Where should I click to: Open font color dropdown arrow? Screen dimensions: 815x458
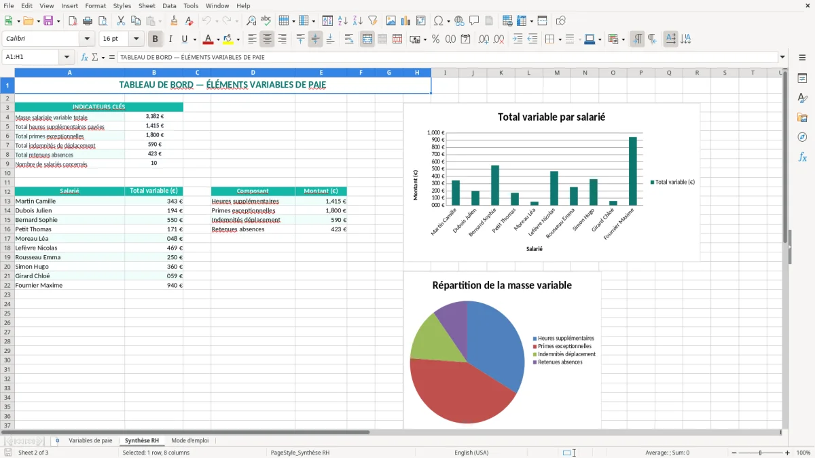click(218, 39)
